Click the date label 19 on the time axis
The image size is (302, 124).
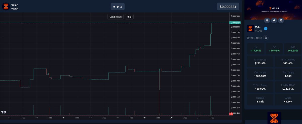click(144, 117)
